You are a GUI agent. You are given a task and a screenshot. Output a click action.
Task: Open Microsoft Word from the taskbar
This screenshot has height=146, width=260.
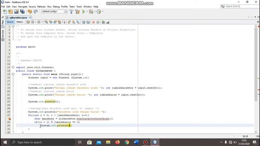[x=136, y=142]
